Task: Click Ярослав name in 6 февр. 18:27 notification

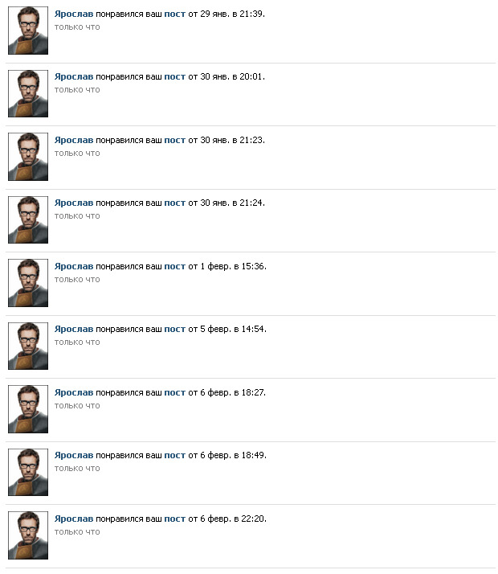Action: pos(74,392)
